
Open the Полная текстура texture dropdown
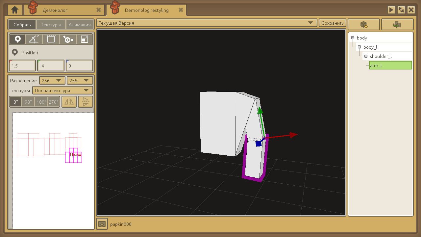point(62,91)
